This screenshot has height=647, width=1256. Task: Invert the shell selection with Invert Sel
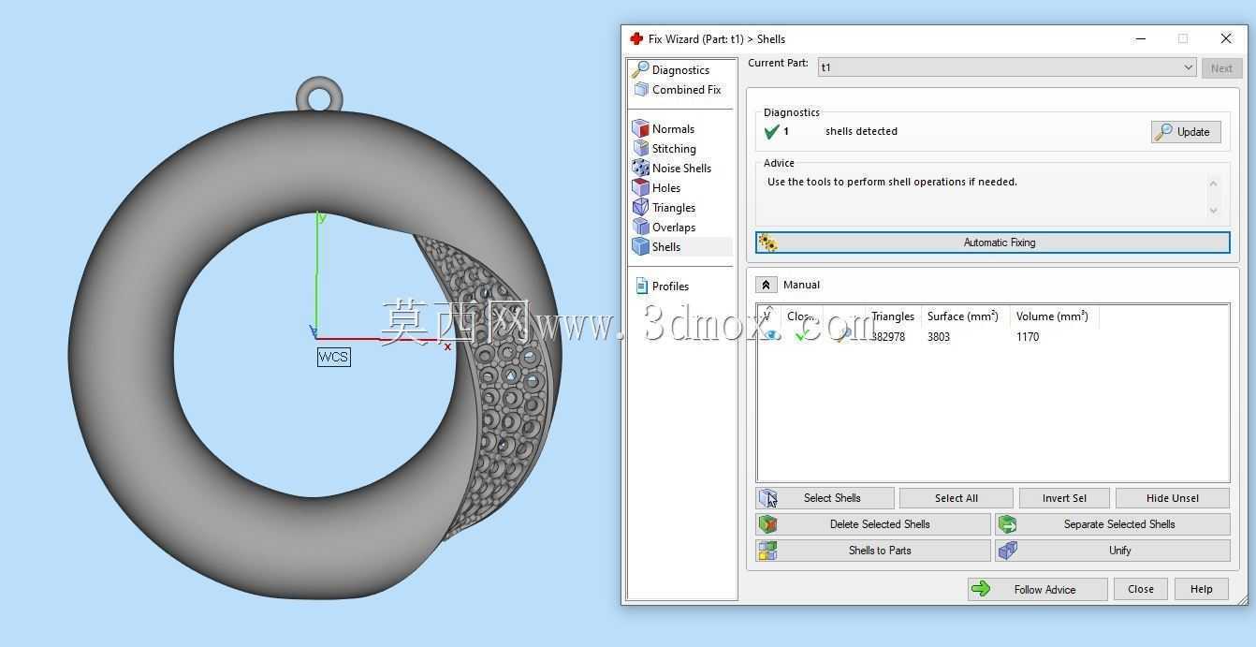[1064, 498]
